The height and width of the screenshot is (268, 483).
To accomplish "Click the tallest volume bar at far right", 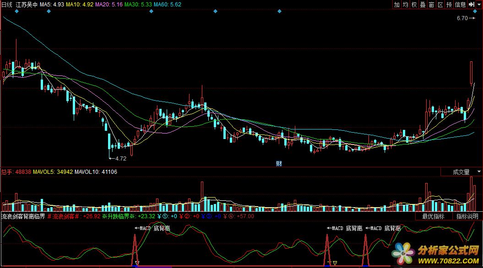I will (471, 194).
